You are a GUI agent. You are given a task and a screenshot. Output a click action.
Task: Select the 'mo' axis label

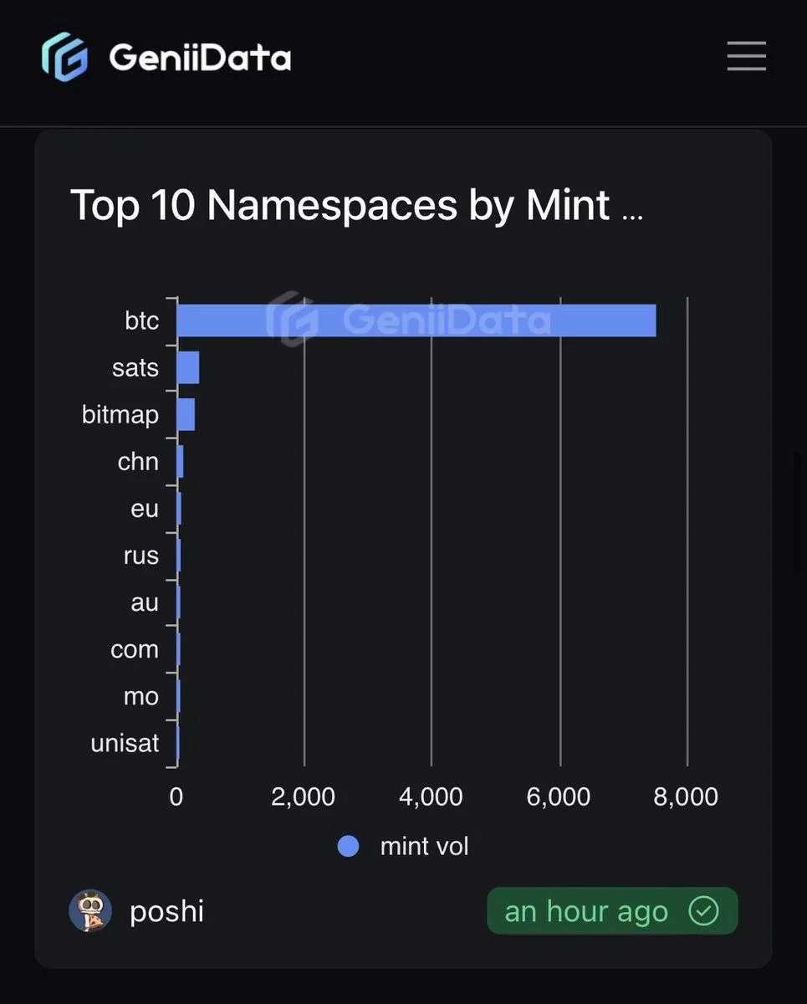[x=141, y=695]
